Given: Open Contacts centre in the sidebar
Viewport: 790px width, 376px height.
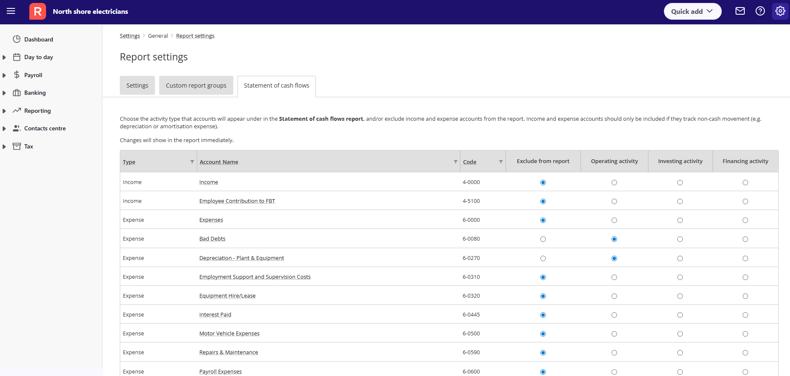Looking at the screenshot, I should pos(45,128).
